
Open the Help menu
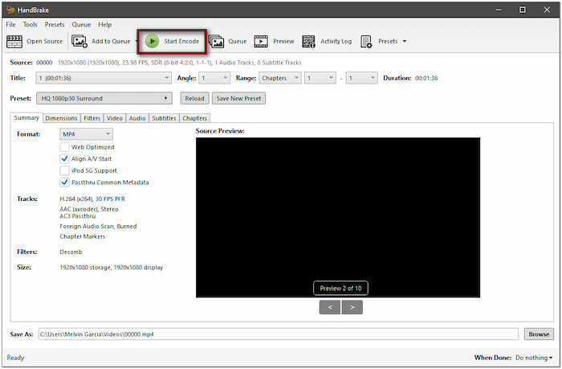(x=104, y=24)
